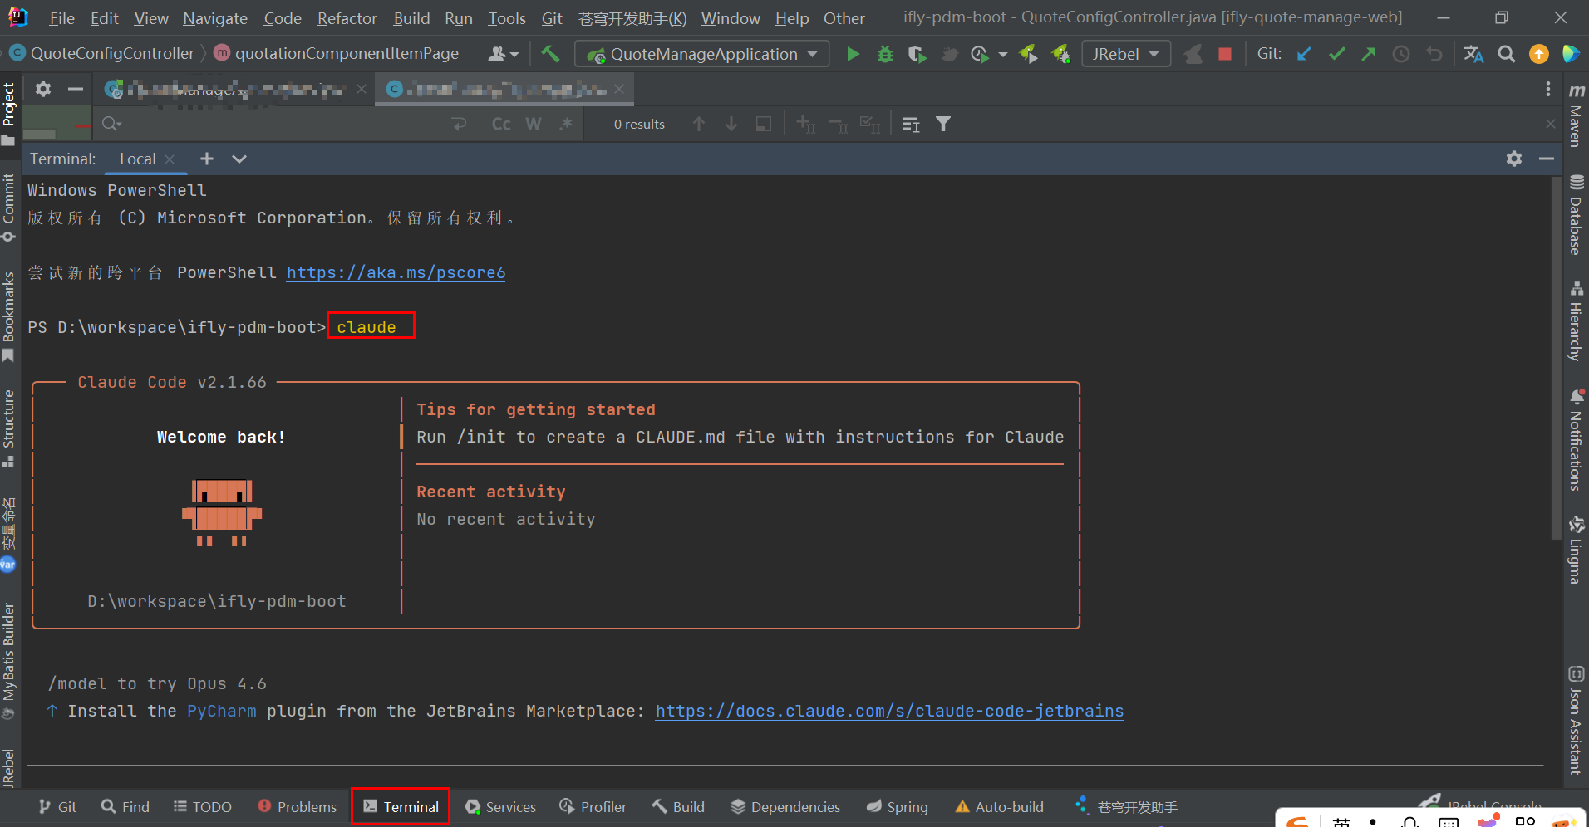The height and width of the screenshot is (827, 1589).
Task: Open the Notifications tool window
Action: coord(1576,441)
